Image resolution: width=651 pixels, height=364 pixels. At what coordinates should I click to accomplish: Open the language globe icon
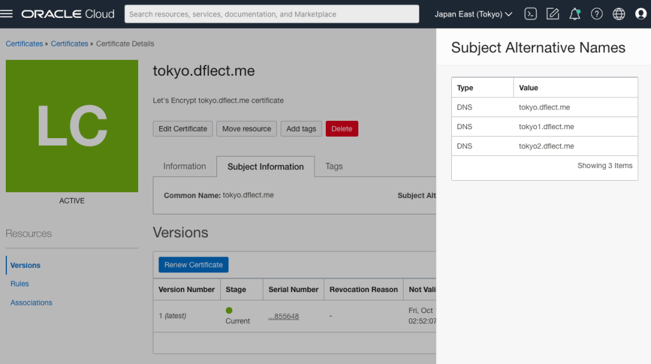[x=619, y=14]
